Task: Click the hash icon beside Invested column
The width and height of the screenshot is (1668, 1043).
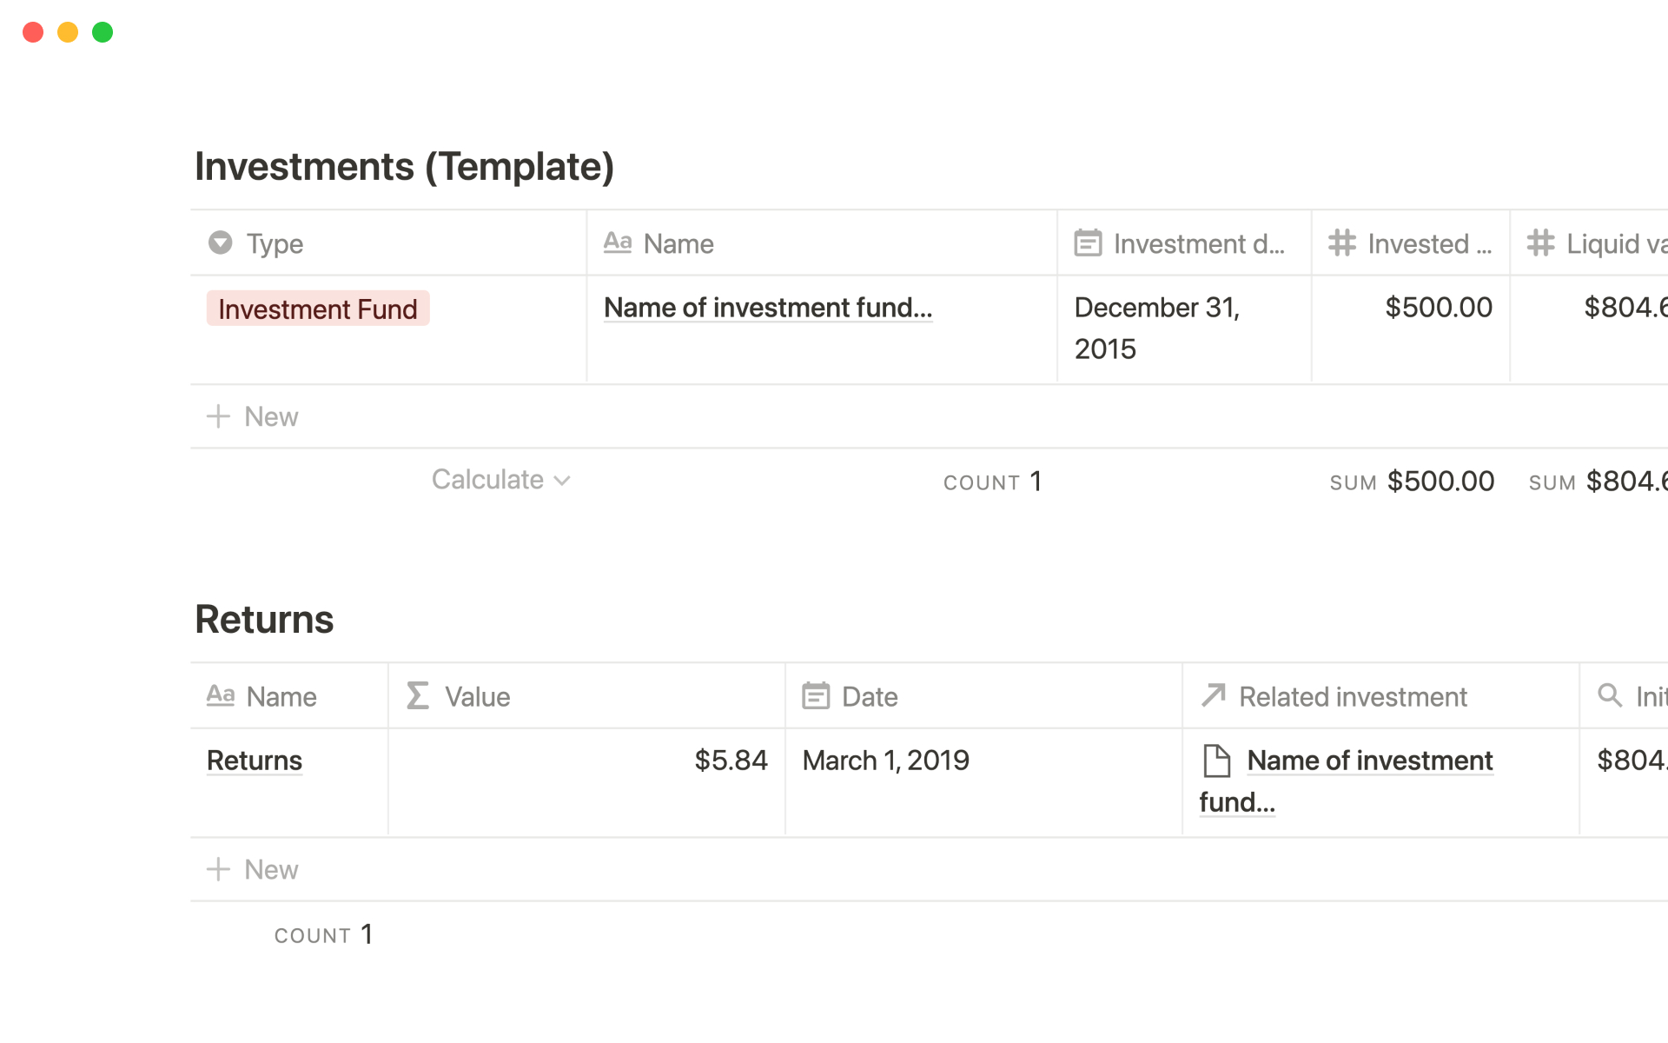Action: (x=1342, y=242)
